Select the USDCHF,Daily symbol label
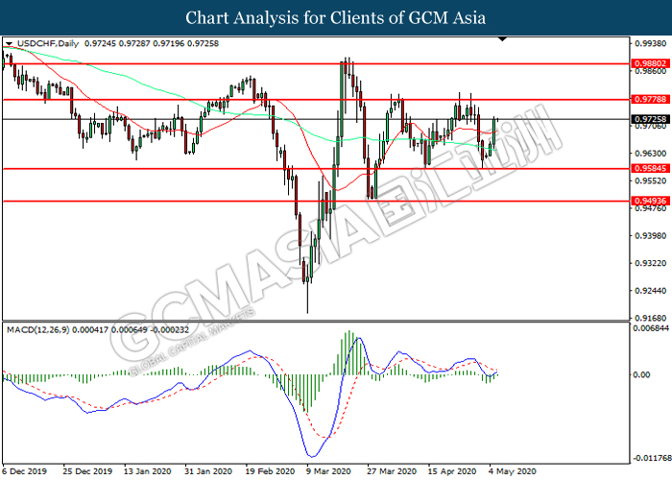The height and width of the screenshot is (480, 672). pyautogui.click(x=48, y=44)
